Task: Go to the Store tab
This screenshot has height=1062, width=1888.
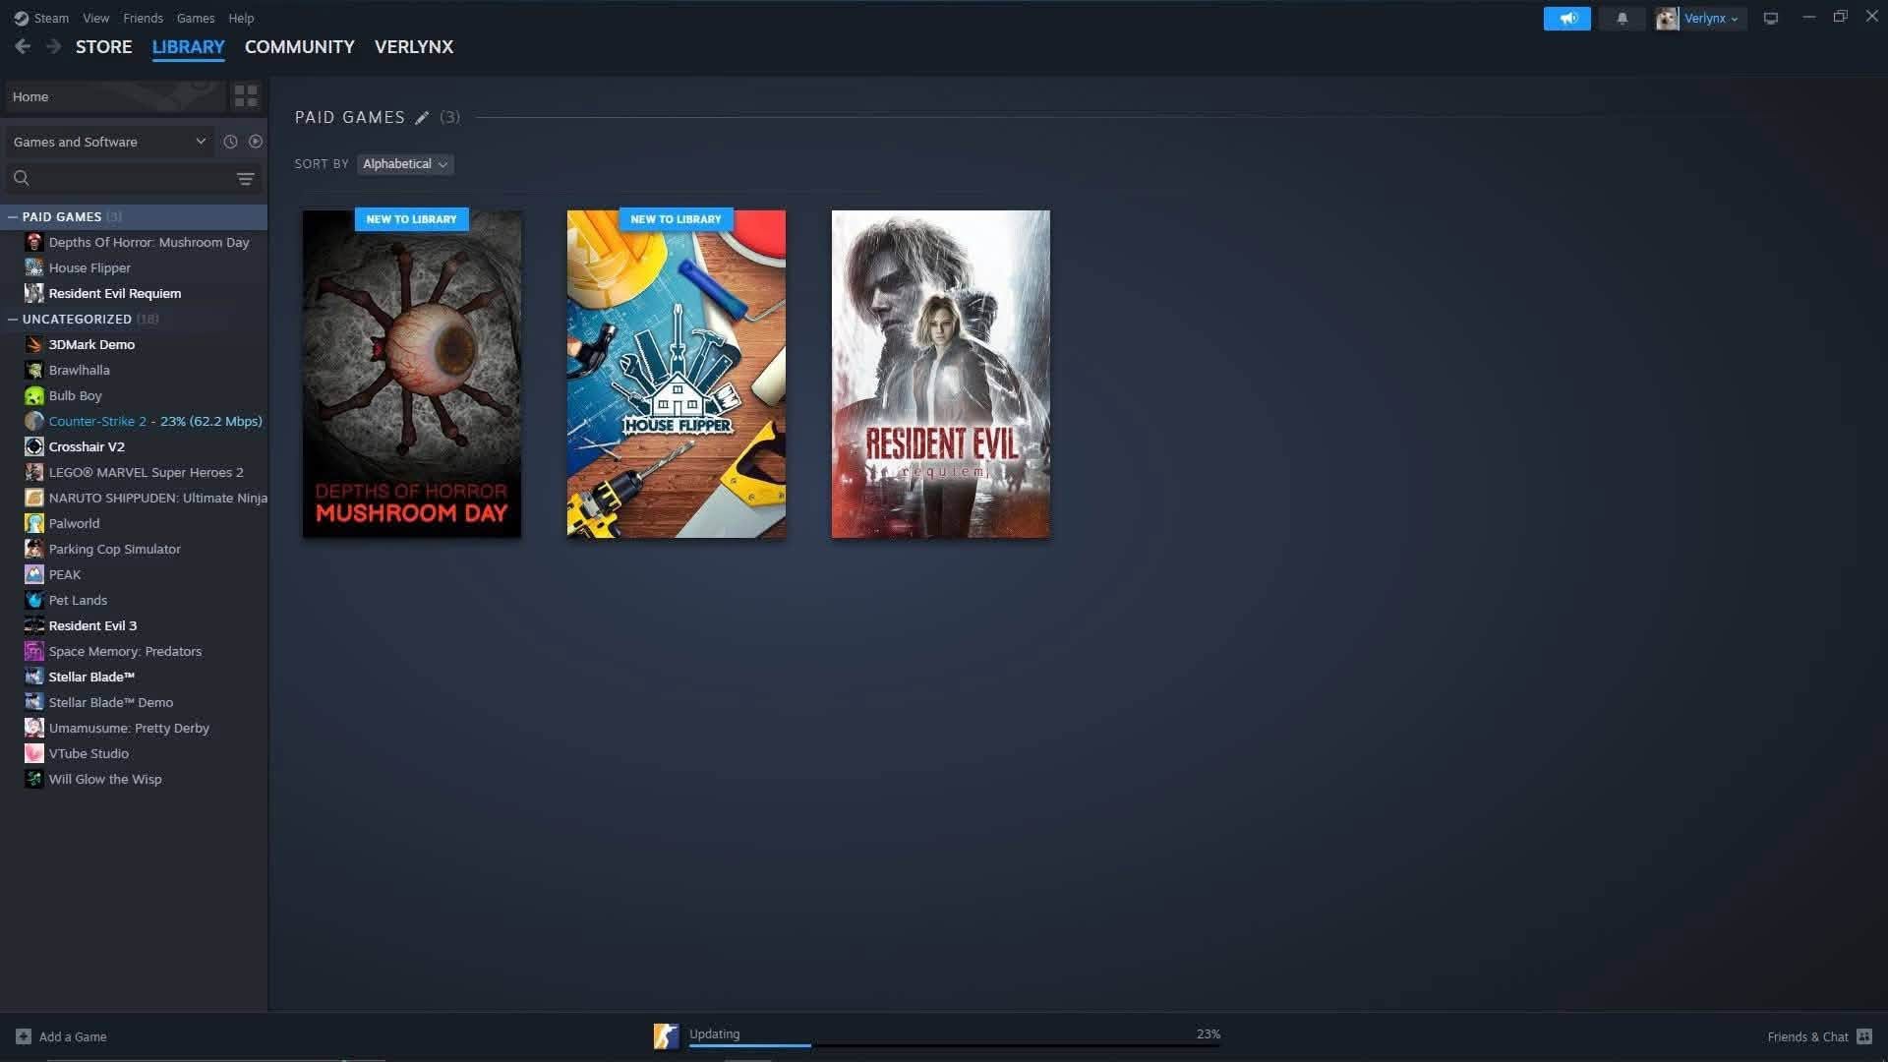Action: pyautogui.click(x=103, y=46)
